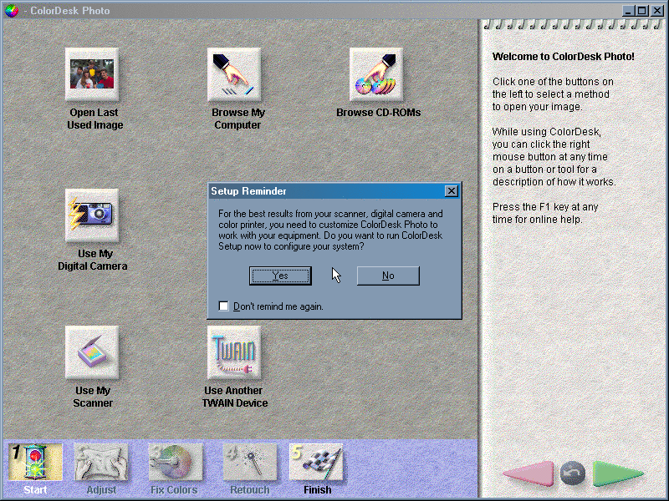
Task: Select the Use My Digital Camera icon
Action: 92,215
